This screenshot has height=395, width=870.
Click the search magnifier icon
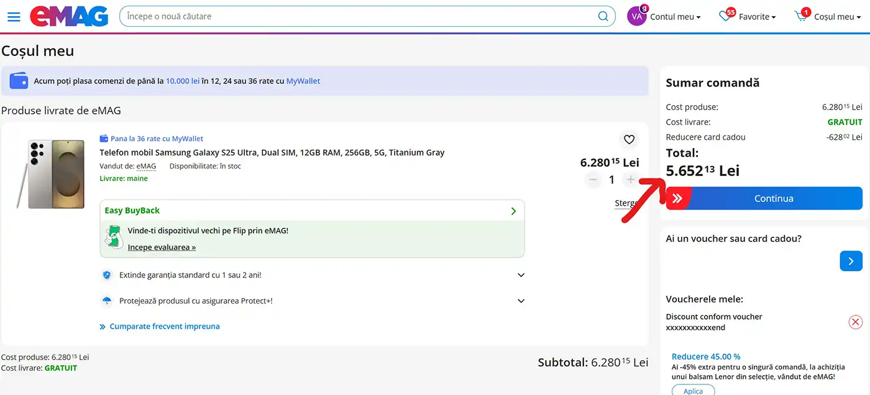pos(603,17)
